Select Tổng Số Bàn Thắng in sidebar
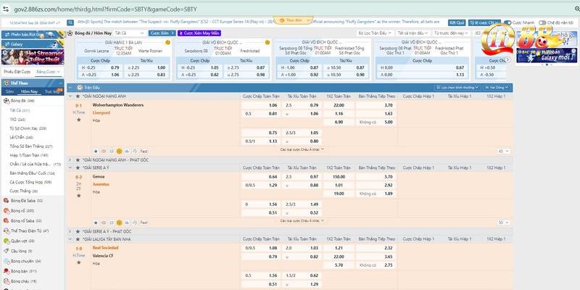 coord(31,146)
